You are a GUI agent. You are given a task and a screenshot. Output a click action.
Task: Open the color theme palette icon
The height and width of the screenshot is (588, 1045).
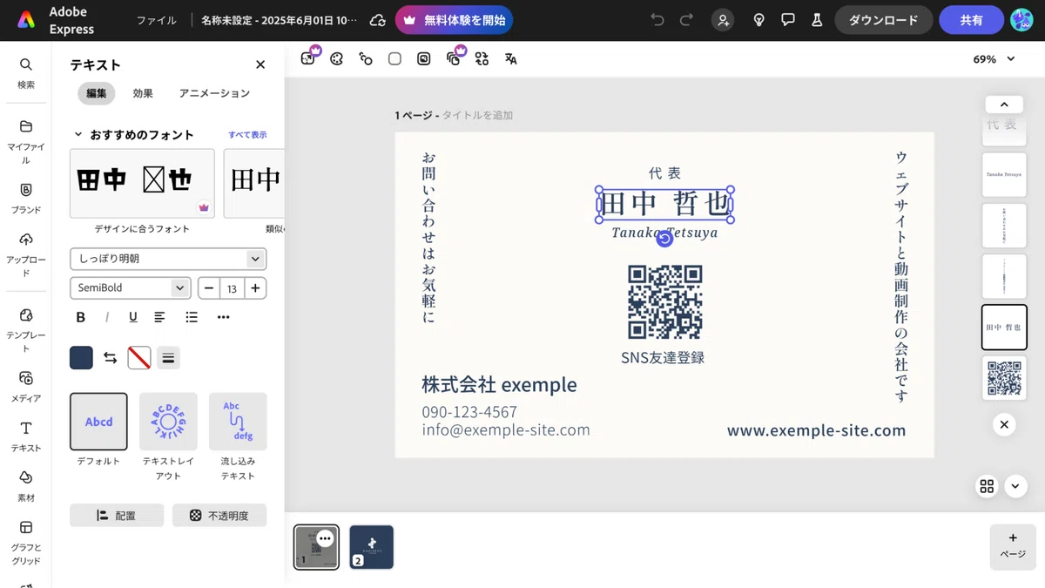[x=337, y=58]
